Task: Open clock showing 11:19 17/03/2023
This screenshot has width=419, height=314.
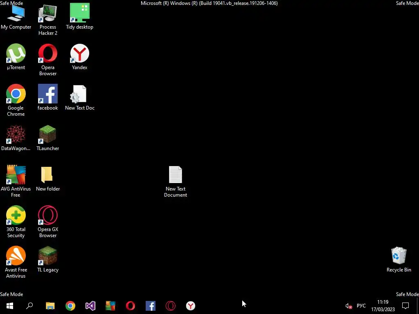Action: 383,306
